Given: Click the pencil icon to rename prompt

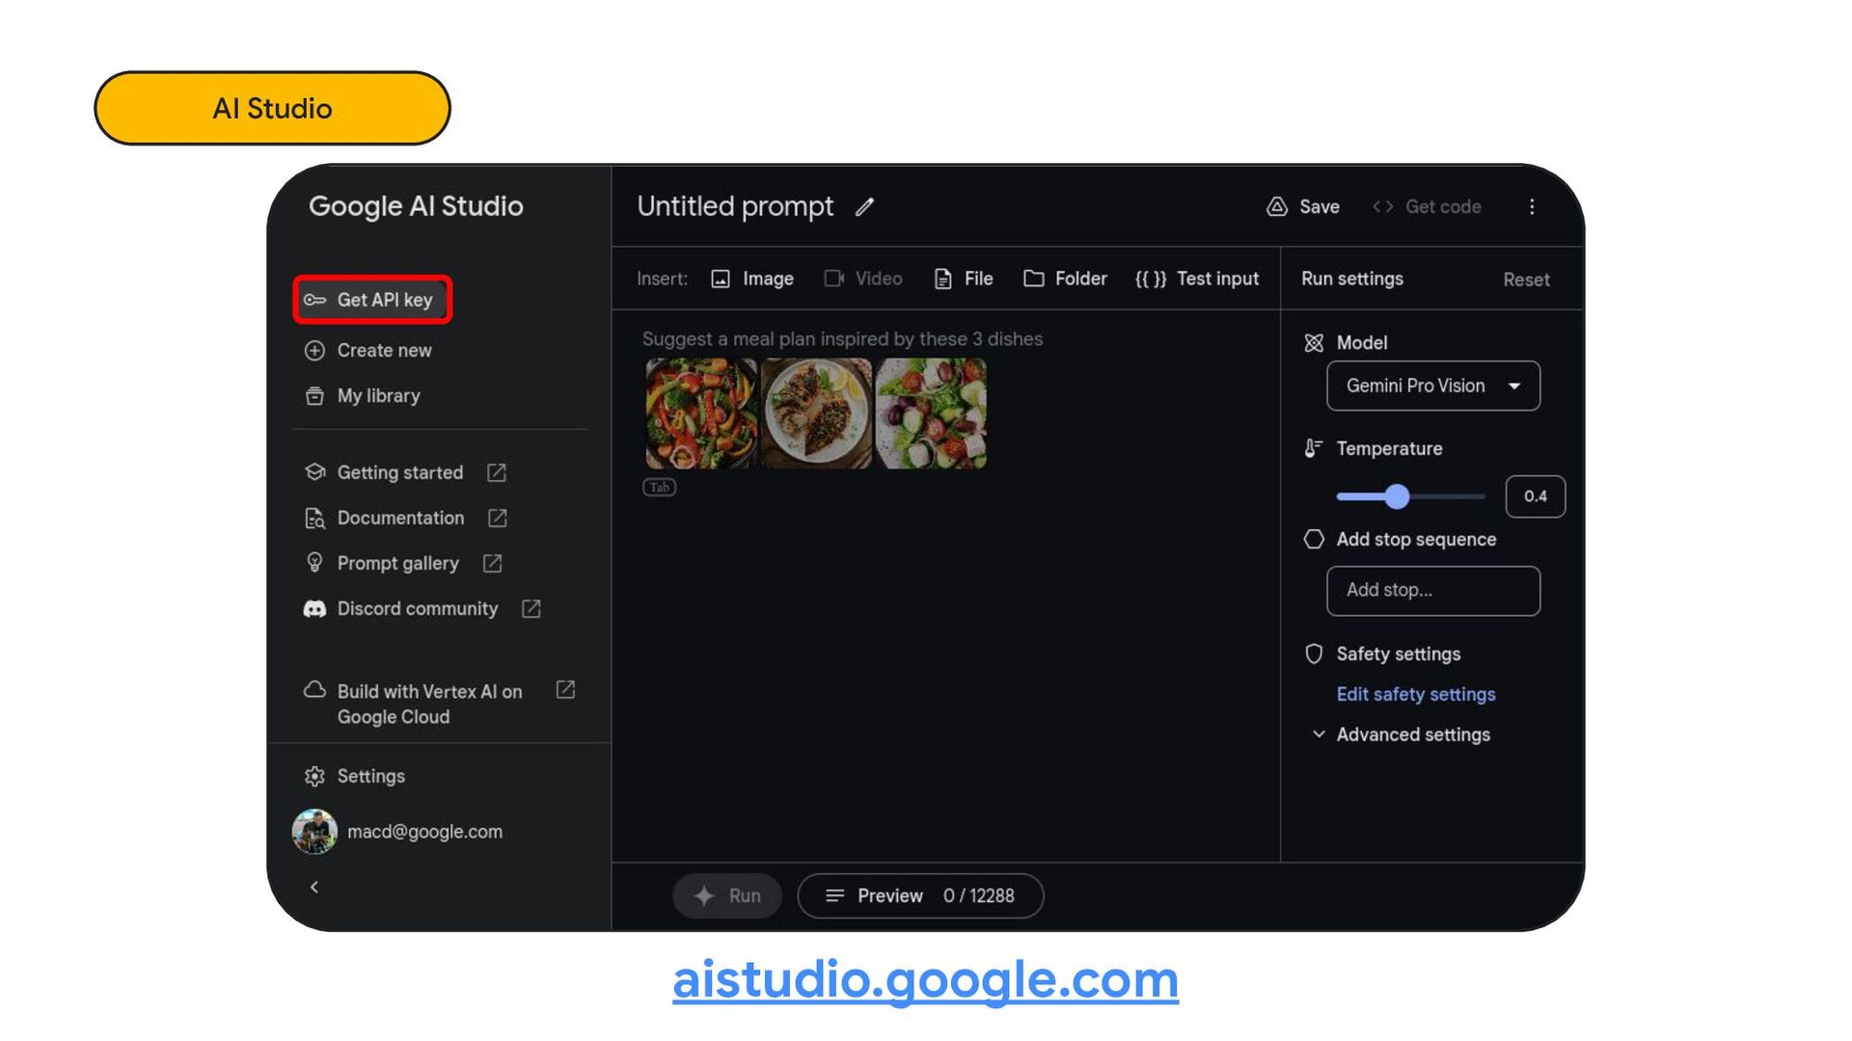Looking at the screenshot, I should pos(864,206).
